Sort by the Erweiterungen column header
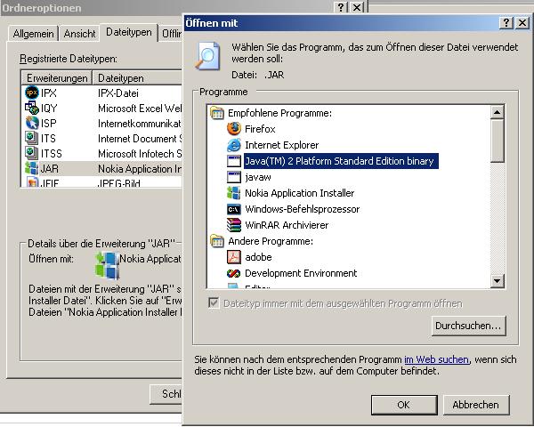This screenshot has width=534, height=427. [x=57, y=78]
